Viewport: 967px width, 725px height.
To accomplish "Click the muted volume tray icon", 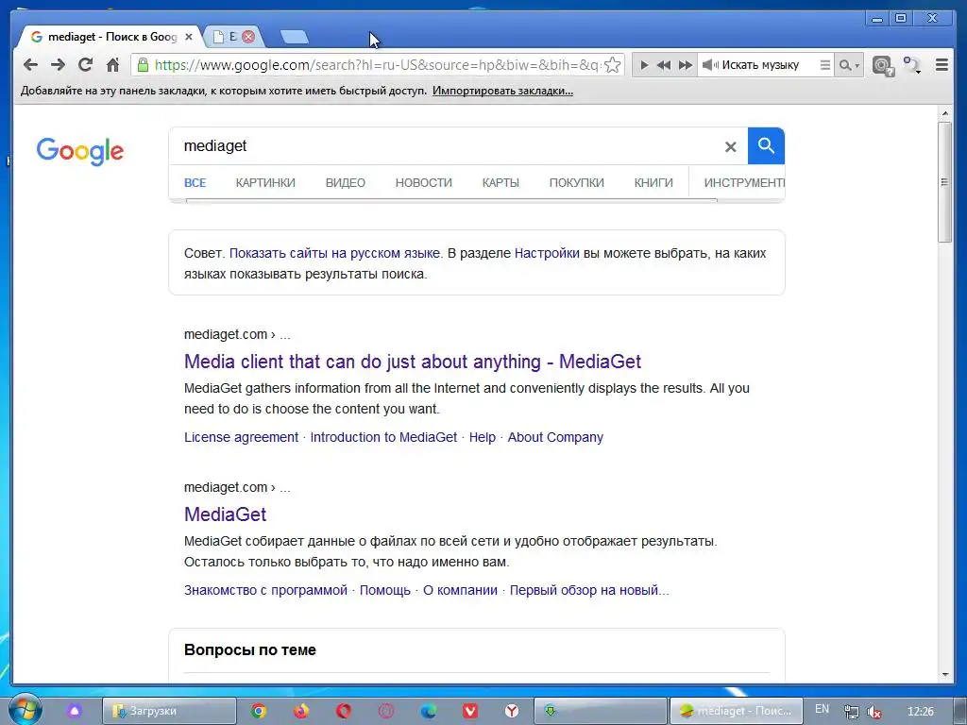I will pyautogui.click(x=874, y=712).
